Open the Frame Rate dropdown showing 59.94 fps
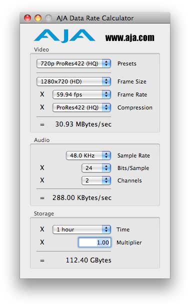 pyautogui.click(x=81, y=94)
